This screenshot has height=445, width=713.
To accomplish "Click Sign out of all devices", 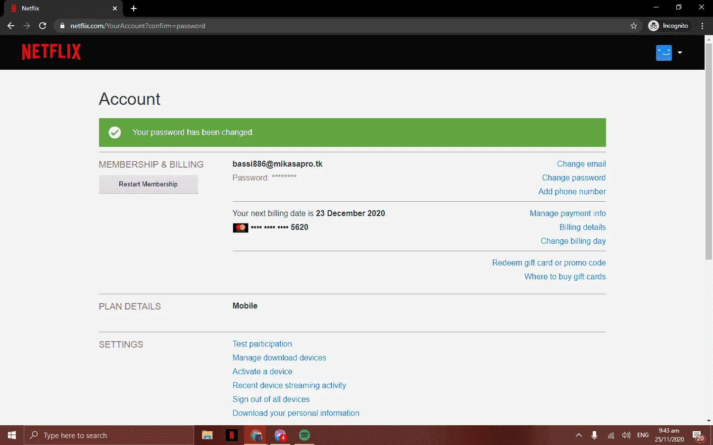I will click(x=271, y=399).
